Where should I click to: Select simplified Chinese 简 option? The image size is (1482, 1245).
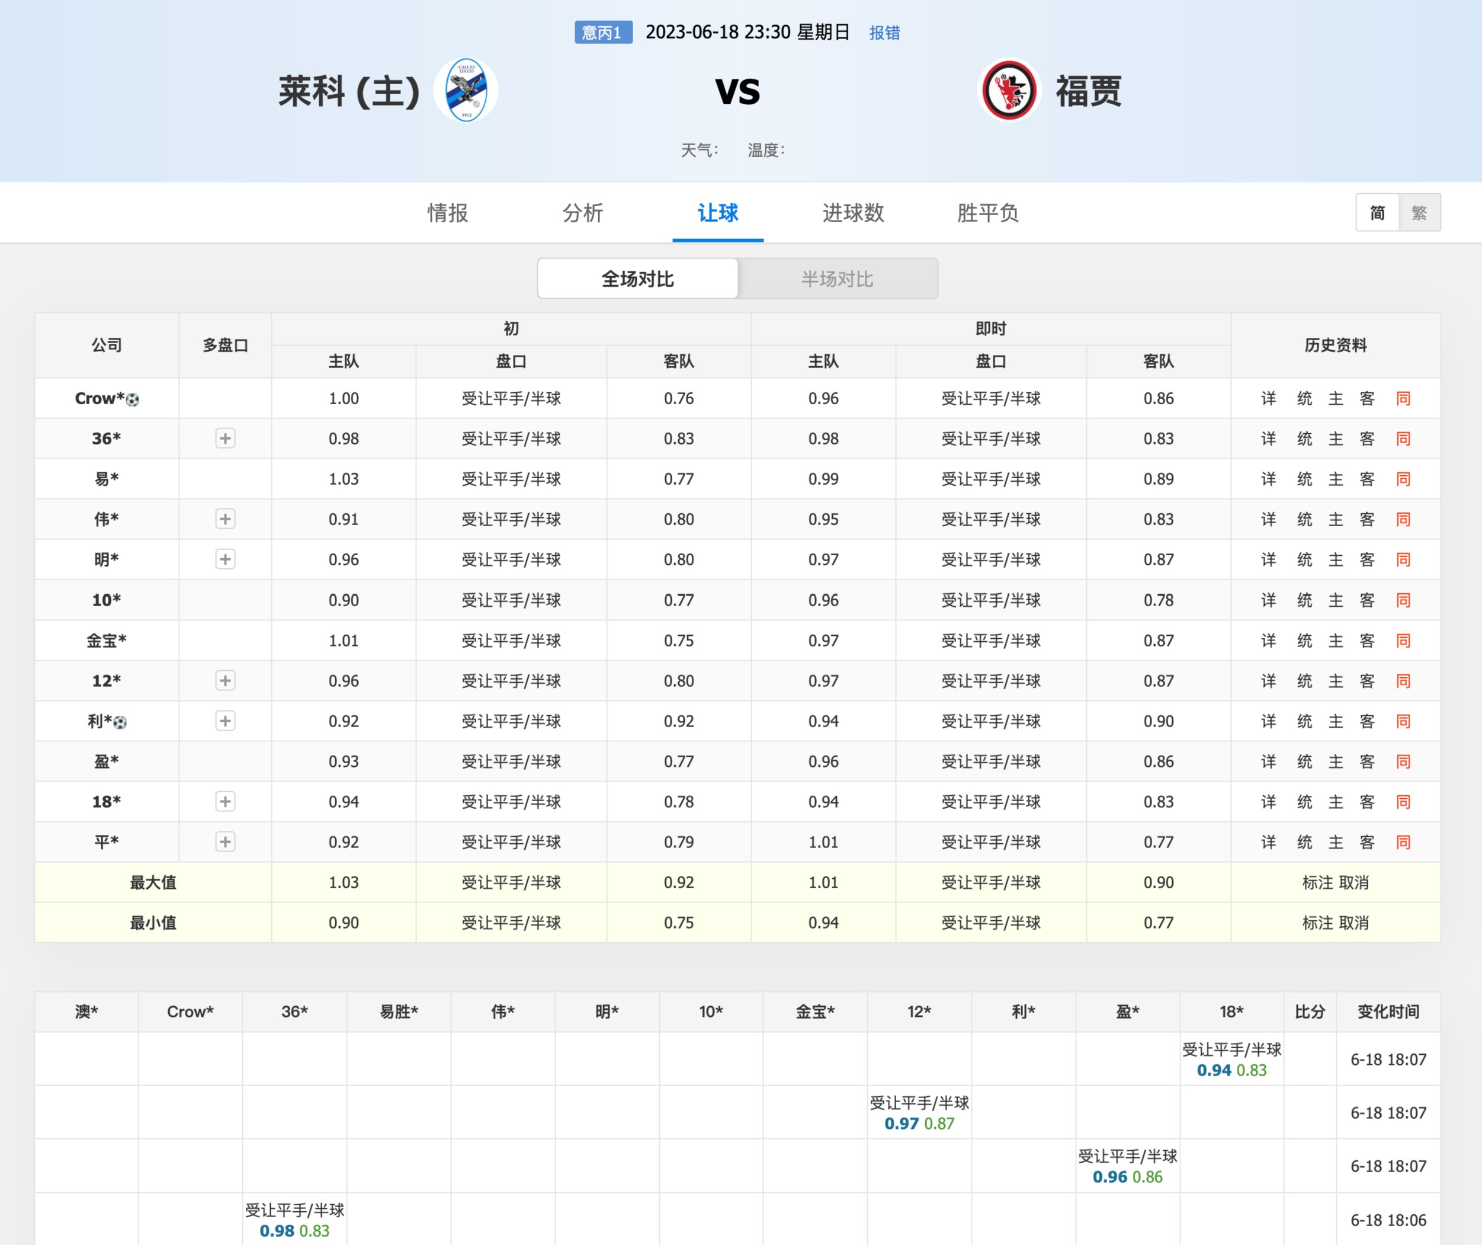coord(1377,213)
